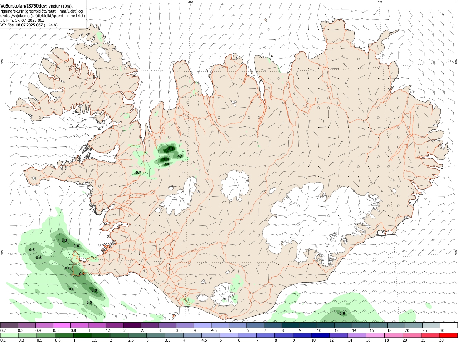Viewport: 458px width, 343px height.
Task: Click the bright pink 0.5–0.8 snow legend swatch
Action: pos(62,325)
